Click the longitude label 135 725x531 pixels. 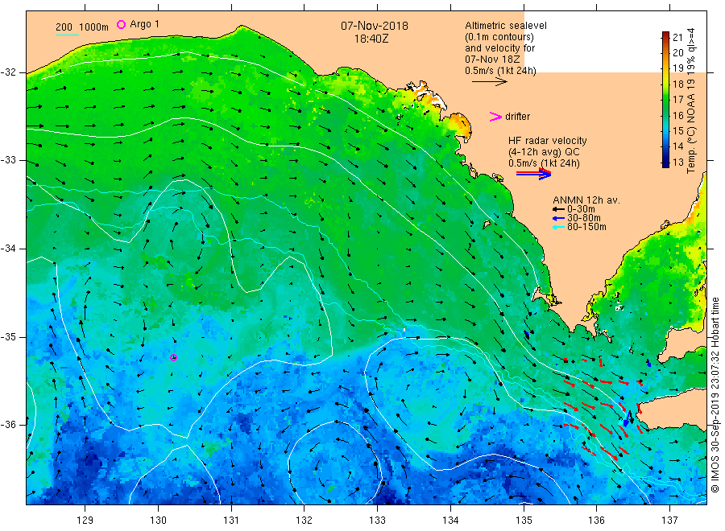(524, 521)
